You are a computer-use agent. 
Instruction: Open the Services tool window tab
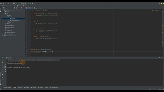(40, 87)
